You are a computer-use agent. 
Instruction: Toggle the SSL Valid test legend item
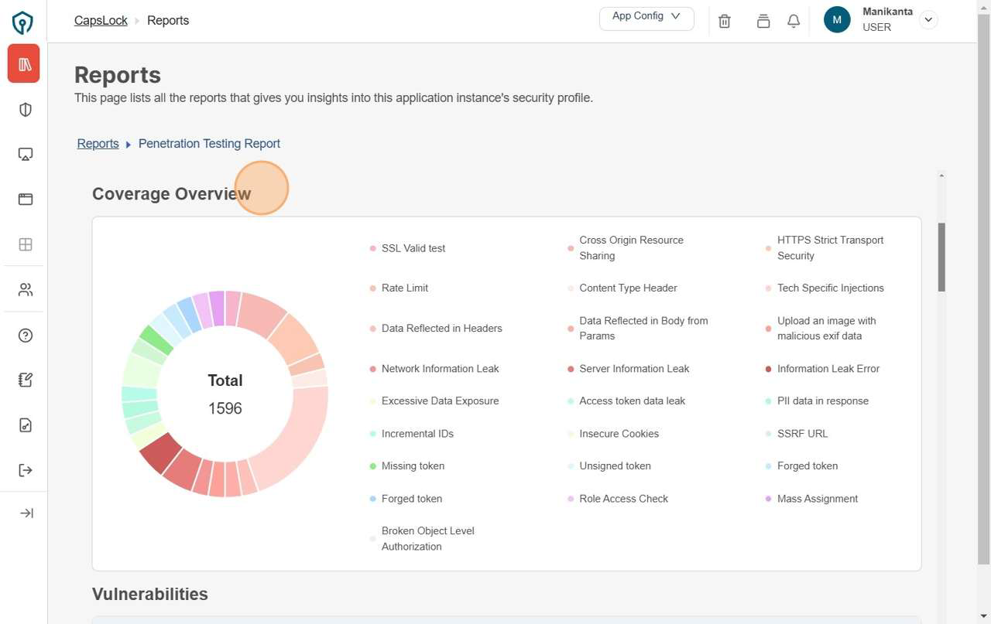413,248
